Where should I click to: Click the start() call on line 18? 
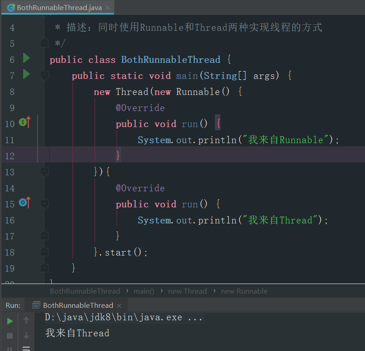(x=123, y=252)
